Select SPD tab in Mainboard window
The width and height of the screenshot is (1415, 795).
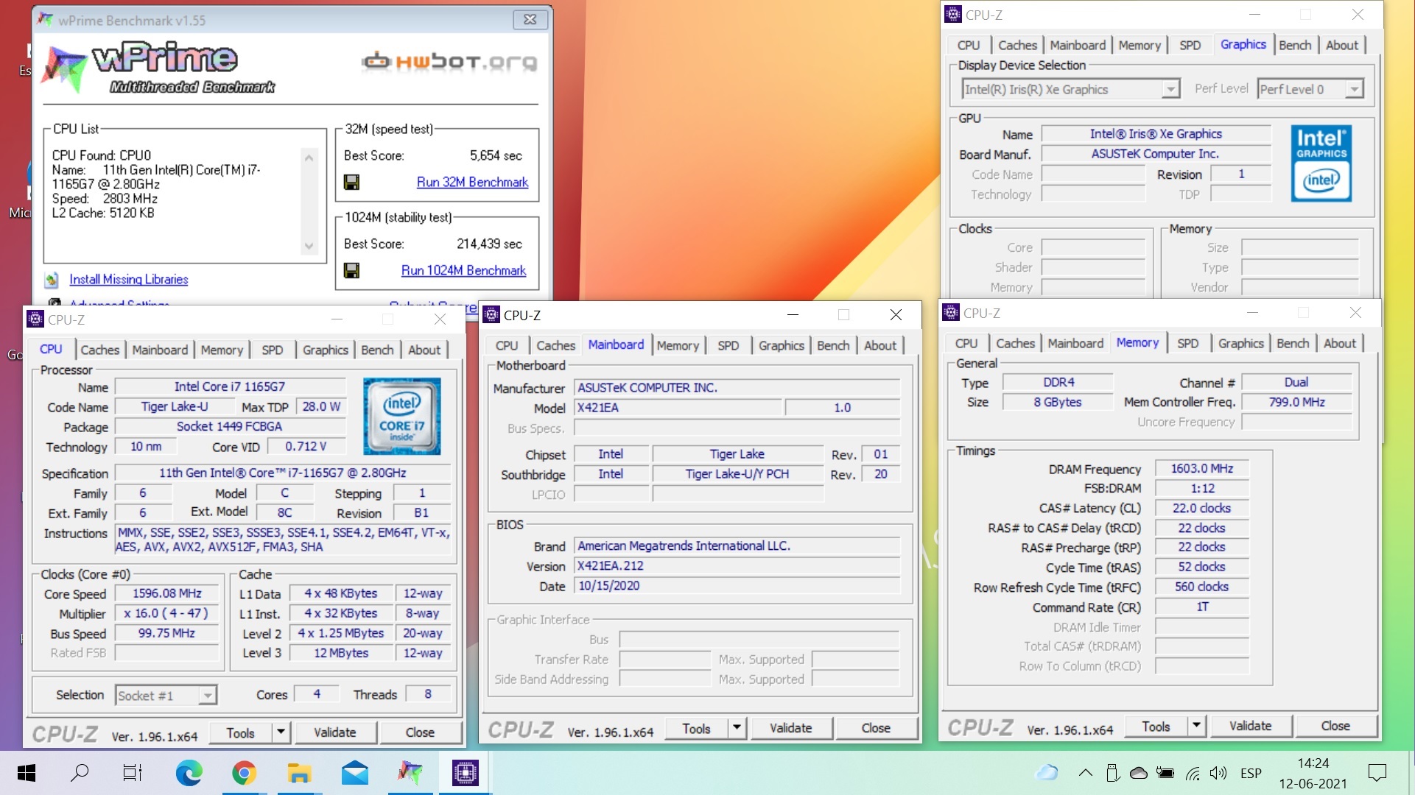coord(728,345)
